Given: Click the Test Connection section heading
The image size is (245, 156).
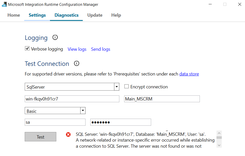Looking at the screenshot, I should coord(47,64).
